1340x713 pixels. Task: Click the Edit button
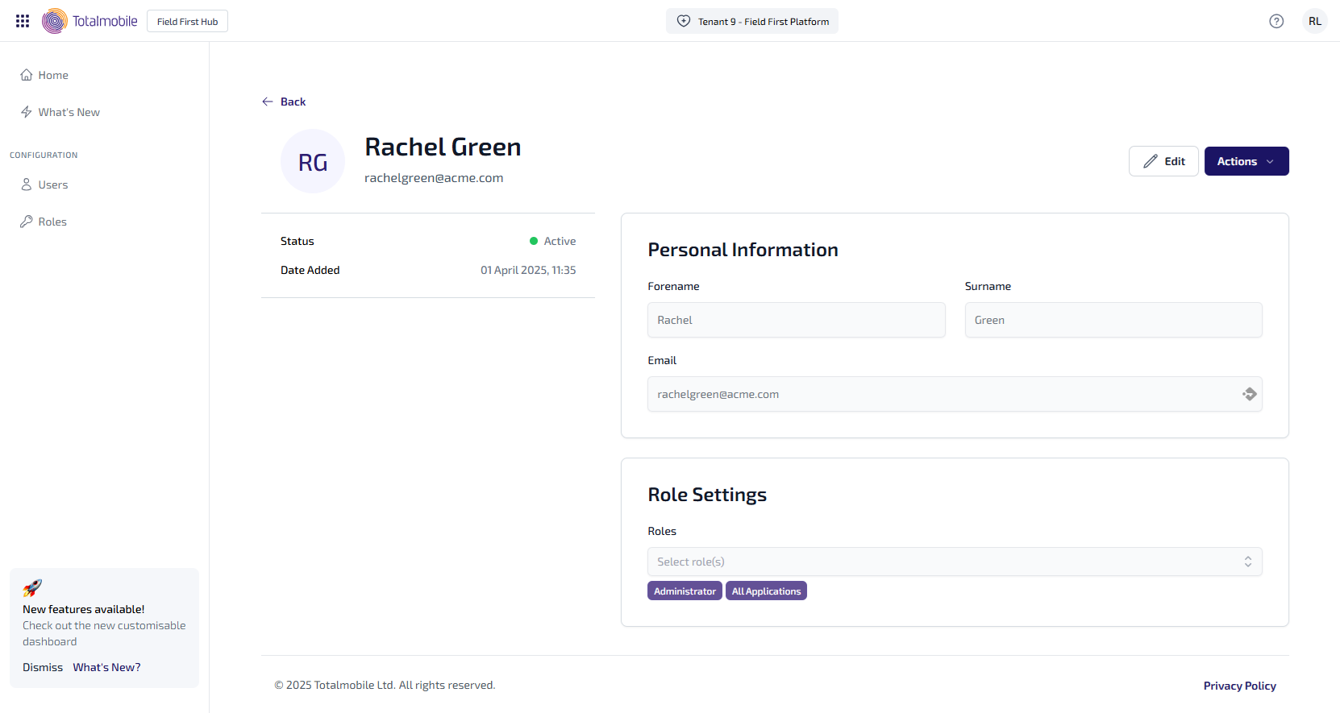click(x=1163, y=161)
